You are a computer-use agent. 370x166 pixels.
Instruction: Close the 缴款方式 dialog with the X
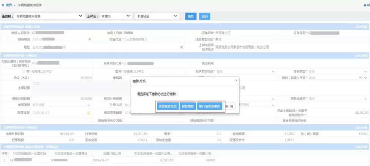pyautogui.click(x=236, y=80)
